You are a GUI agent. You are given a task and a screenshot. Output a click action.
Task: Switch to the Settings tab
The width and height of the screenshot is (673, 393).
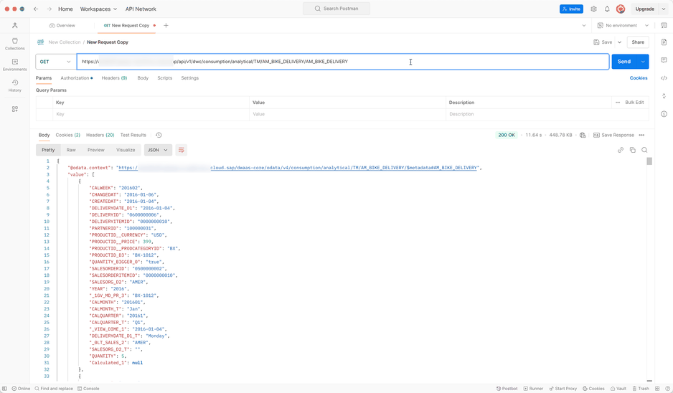[x=189, y=78]
